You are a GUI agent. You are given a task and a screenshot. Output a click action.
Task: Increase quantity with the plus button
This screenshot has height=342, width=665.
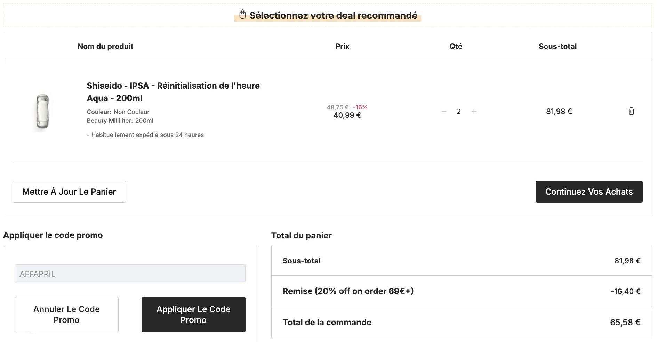[x=474, y=111]
